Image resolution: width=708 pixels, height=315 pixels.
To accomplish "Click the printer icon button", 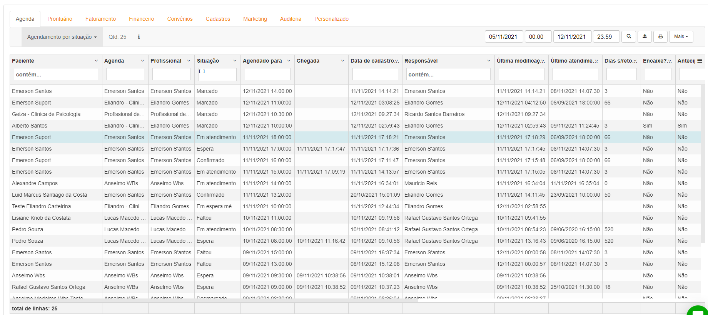I will (x=661, y=36).
